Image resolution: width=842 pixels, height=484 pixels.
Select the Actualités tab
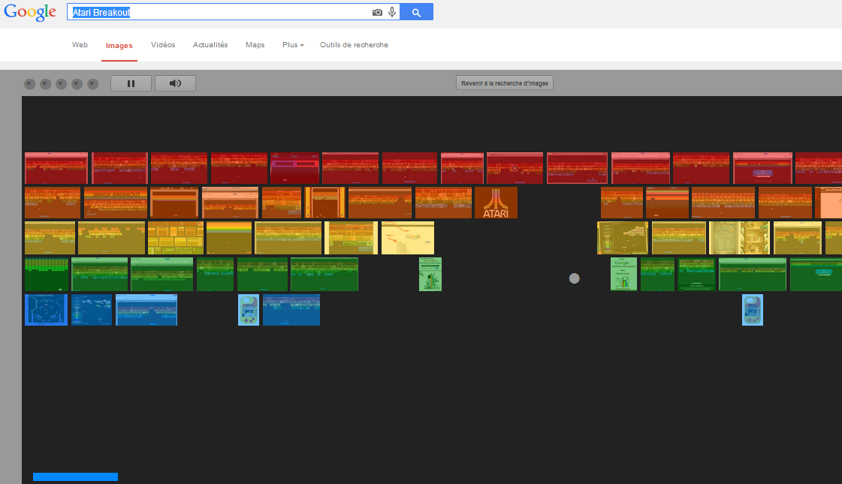click(x=210, y=45)
